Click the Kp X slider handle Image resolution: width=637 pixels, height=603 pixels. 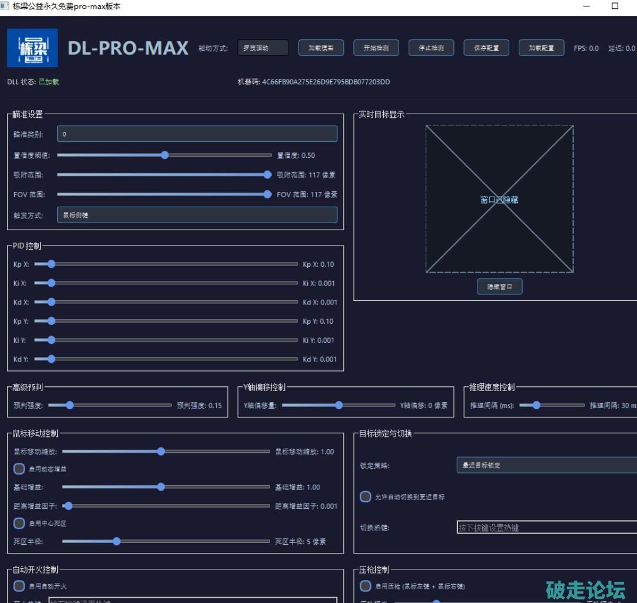point(51,264)
